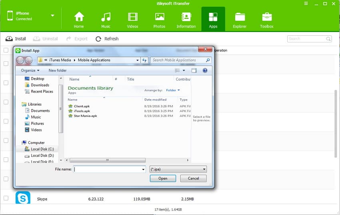This screenshot has height=215, width=340.
Task: Click the refresh location icon in dialog
Action: point(144,60)
